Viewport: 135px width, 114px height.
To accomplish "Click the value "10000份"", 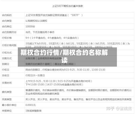I will 30,27.
